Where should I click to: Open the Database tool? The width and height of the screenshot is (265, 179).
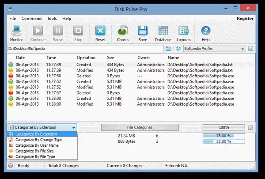click(x=163, y=34)
